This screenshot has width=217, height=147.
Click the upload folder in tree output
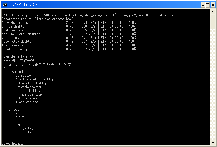click(x=14, y=110)
